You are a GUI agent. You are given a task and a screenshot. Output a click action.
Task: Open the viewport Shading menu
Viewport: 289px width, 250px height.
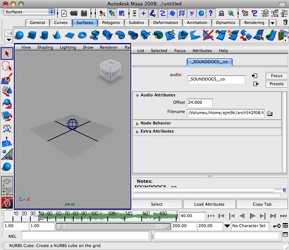coord(45,47)
